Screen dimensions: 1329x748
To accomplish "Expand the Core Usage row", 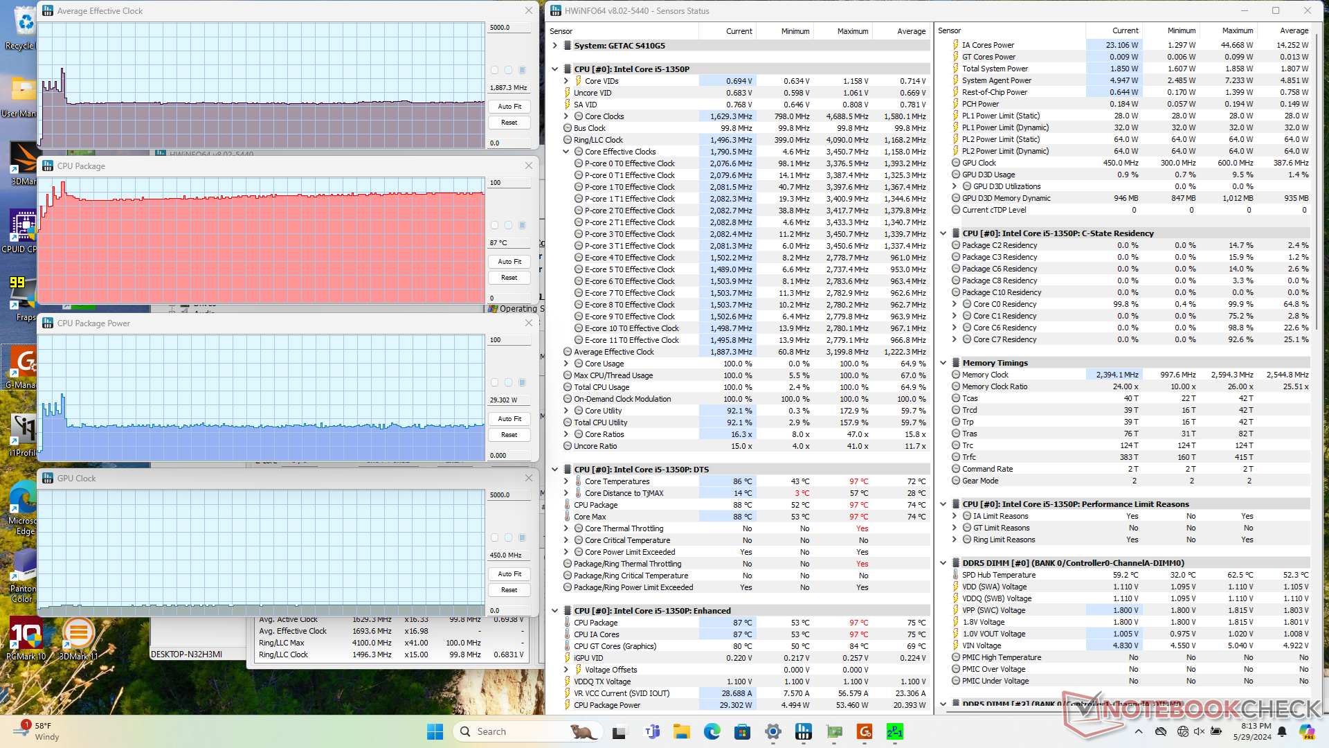I will tap(566, 364).
